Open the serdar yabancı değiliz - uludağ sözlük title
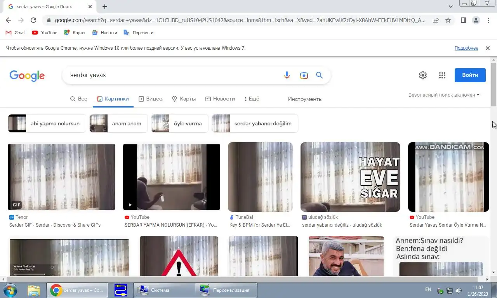Screen dimensions: 497x298 coord(342,225)
